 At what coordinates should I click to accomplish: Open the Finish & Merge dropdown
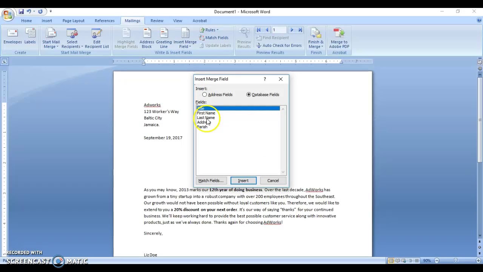(x=316, y=38)
